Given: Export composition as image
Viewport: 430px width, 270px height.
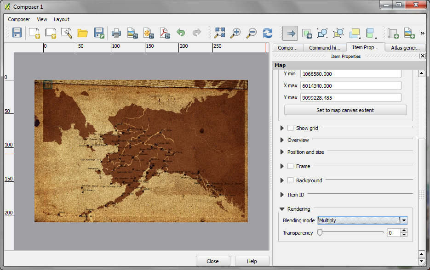Looking at the screenshot, I should tap(132, 33).
